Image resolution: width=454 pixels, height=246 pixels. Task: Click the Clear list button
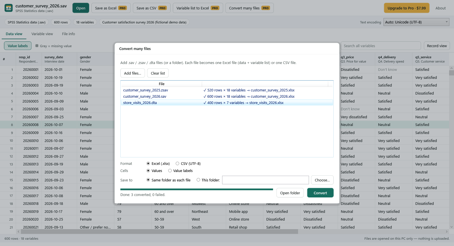[158, 73]
